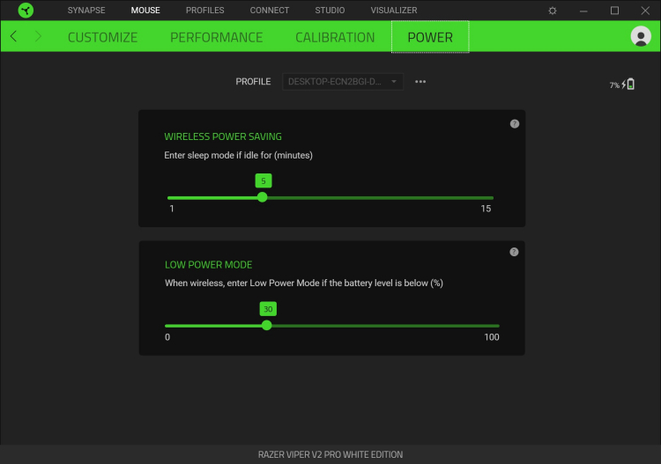The width and height of the screenshot is (661, 464).
Task: Go forward with the right arrow
Action: click(38, 36)
